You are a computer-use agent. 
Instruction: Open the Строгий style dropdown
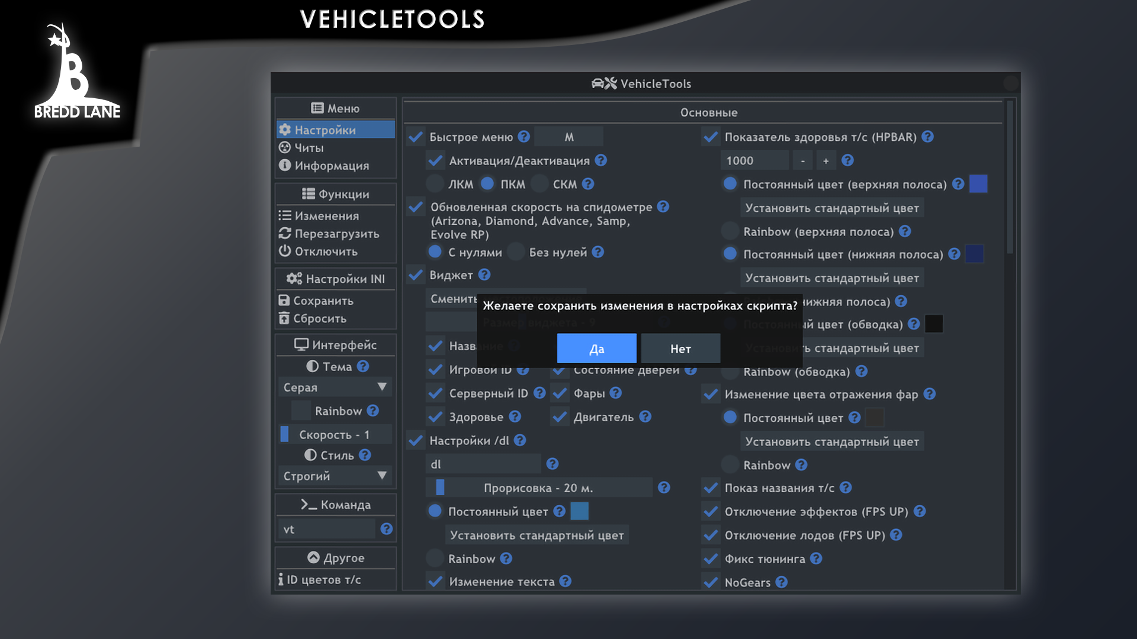(335, 476)
